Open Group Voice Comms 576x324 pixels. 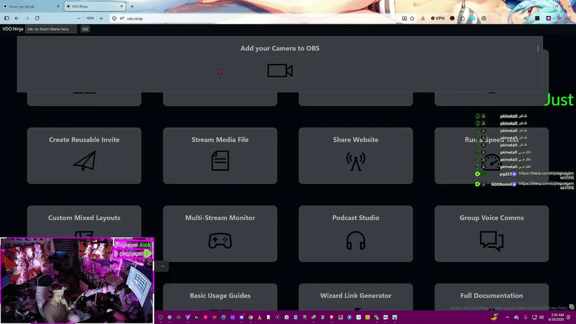(491, 234)
